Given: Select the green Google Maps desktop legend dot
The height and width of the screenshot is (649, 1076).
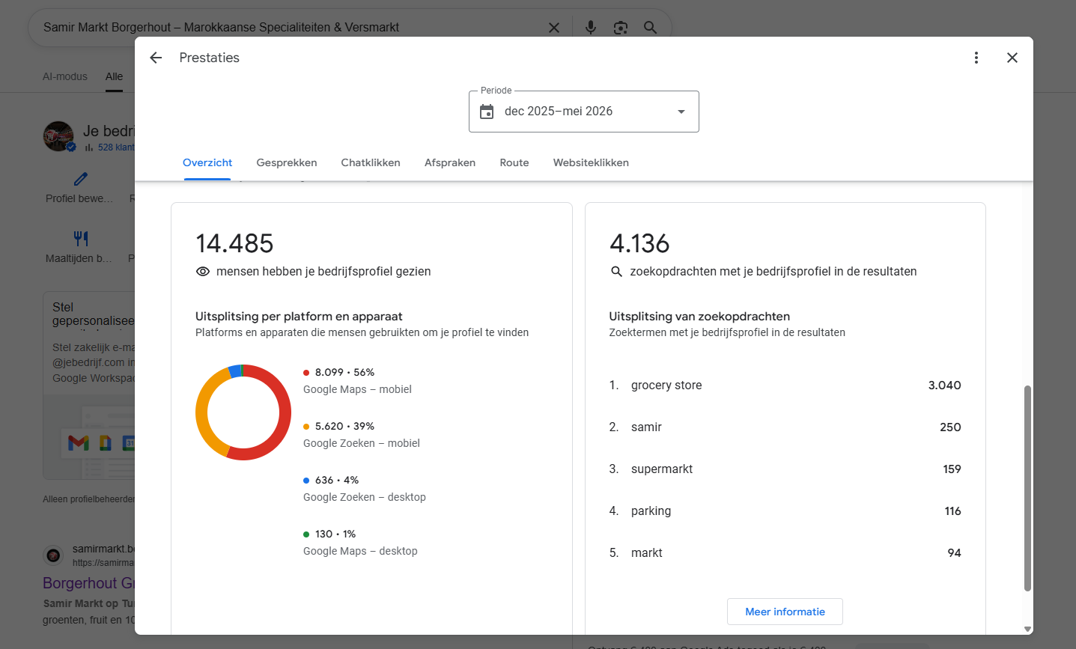Looking at the screenshot, I should point(306,534).
